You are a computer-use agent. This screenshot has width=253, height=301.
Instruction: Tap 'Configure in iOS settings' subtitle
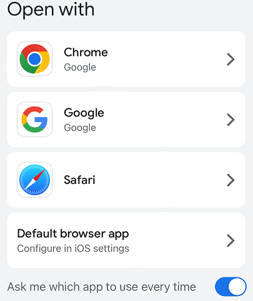click(x=73, y=249)
